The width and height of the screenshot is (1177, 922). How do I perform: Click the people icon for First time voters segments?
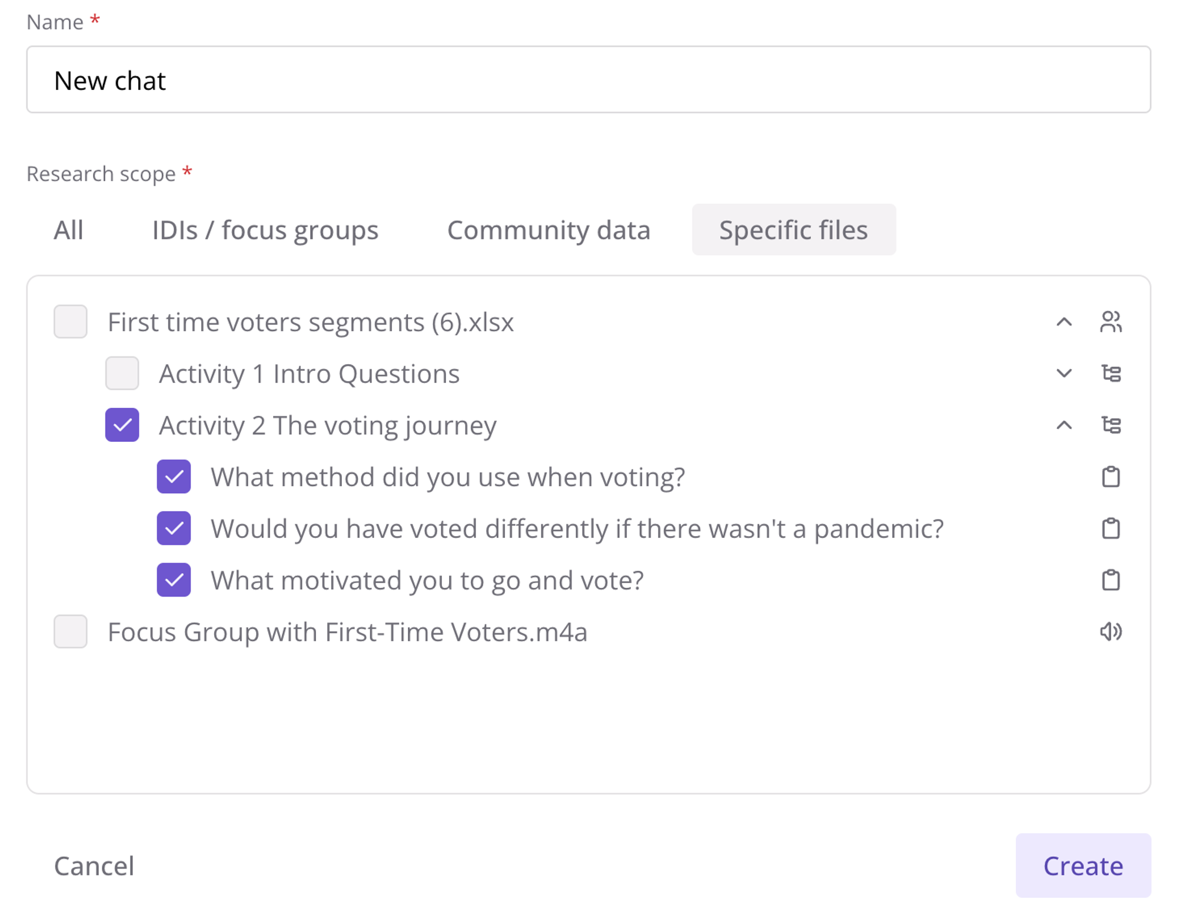coord(1110,322)
